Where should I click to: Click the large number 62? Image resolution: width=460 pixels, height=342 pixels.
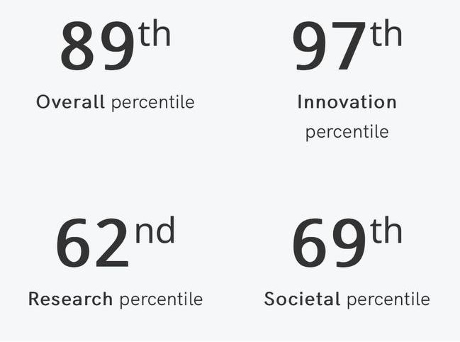[x=93, y=245]
